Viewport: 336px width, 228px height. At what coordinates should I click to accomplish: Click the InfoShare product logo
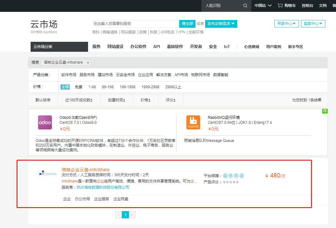(47, 173)
